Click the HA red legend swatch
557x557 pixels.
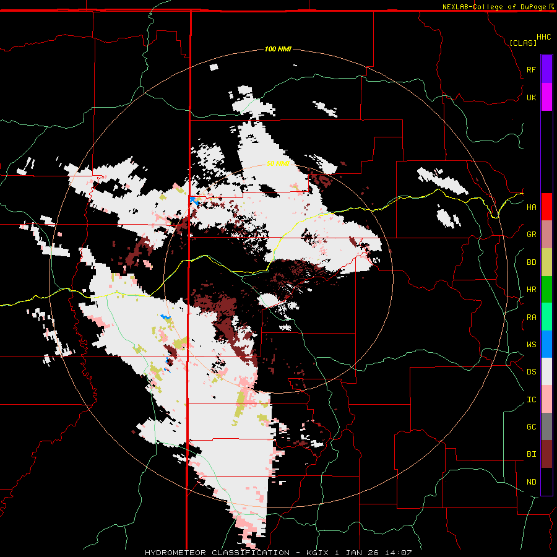546,207
